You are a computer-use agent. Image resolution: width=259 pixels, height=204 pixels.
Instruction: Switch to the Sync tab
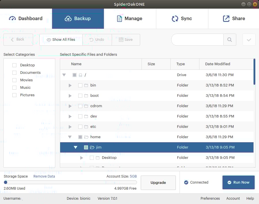(x=182, y=19)
